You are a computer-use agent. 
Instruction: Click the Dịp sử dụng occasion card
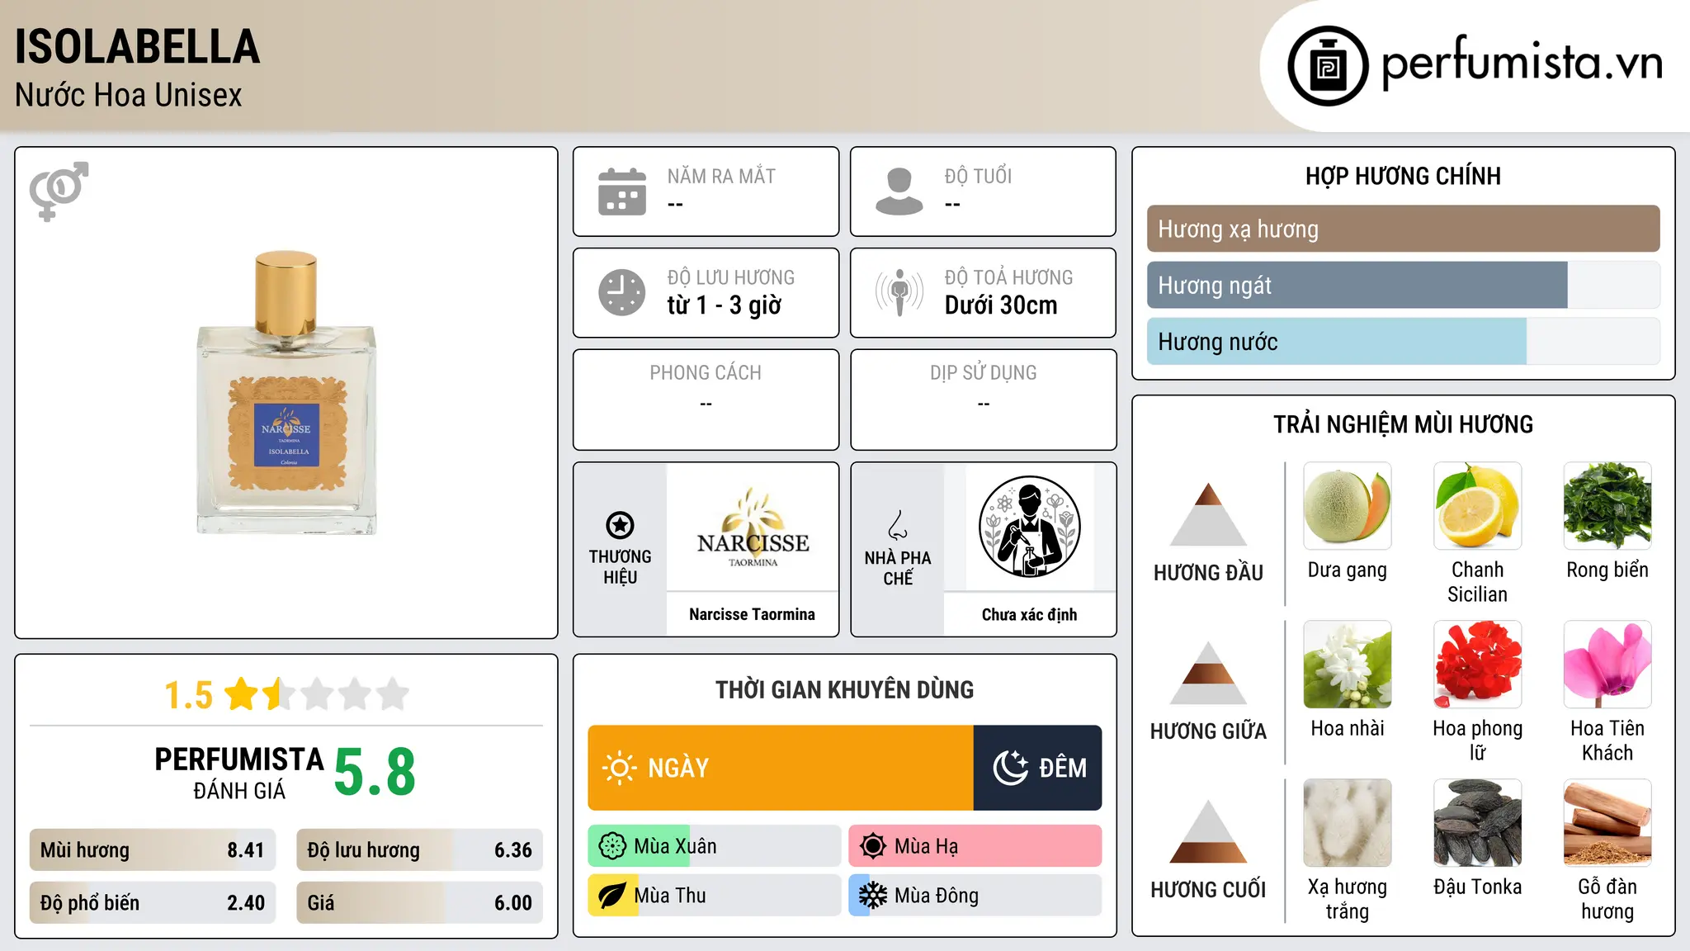[983, 400]
